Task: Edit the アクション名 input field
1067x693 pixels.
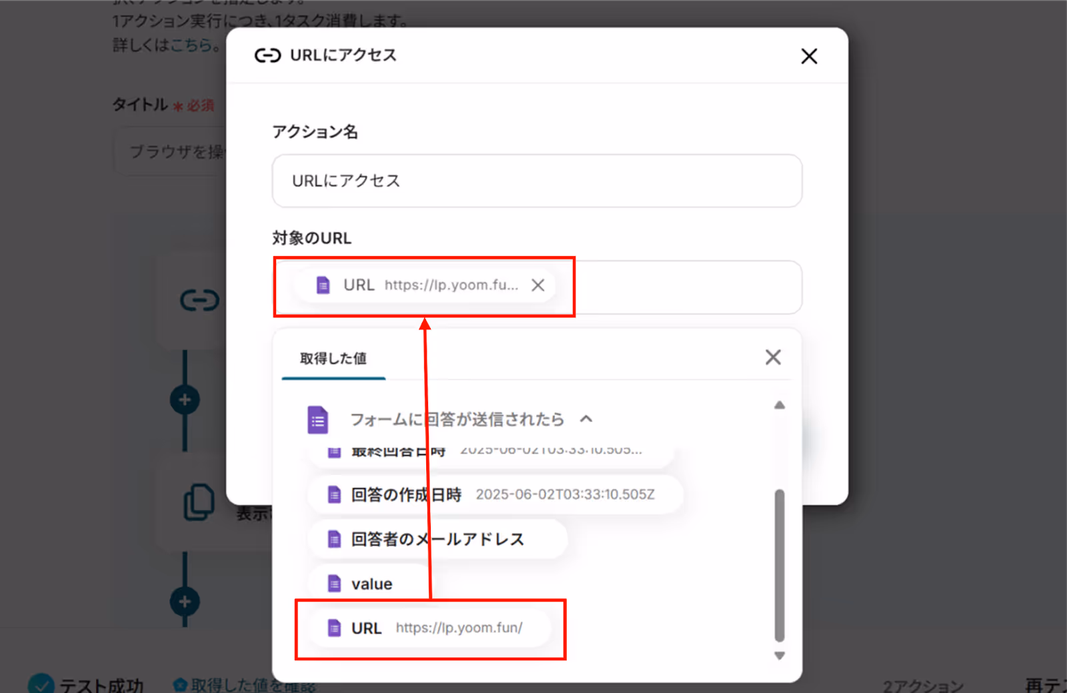Action: [x=537, y=181]
